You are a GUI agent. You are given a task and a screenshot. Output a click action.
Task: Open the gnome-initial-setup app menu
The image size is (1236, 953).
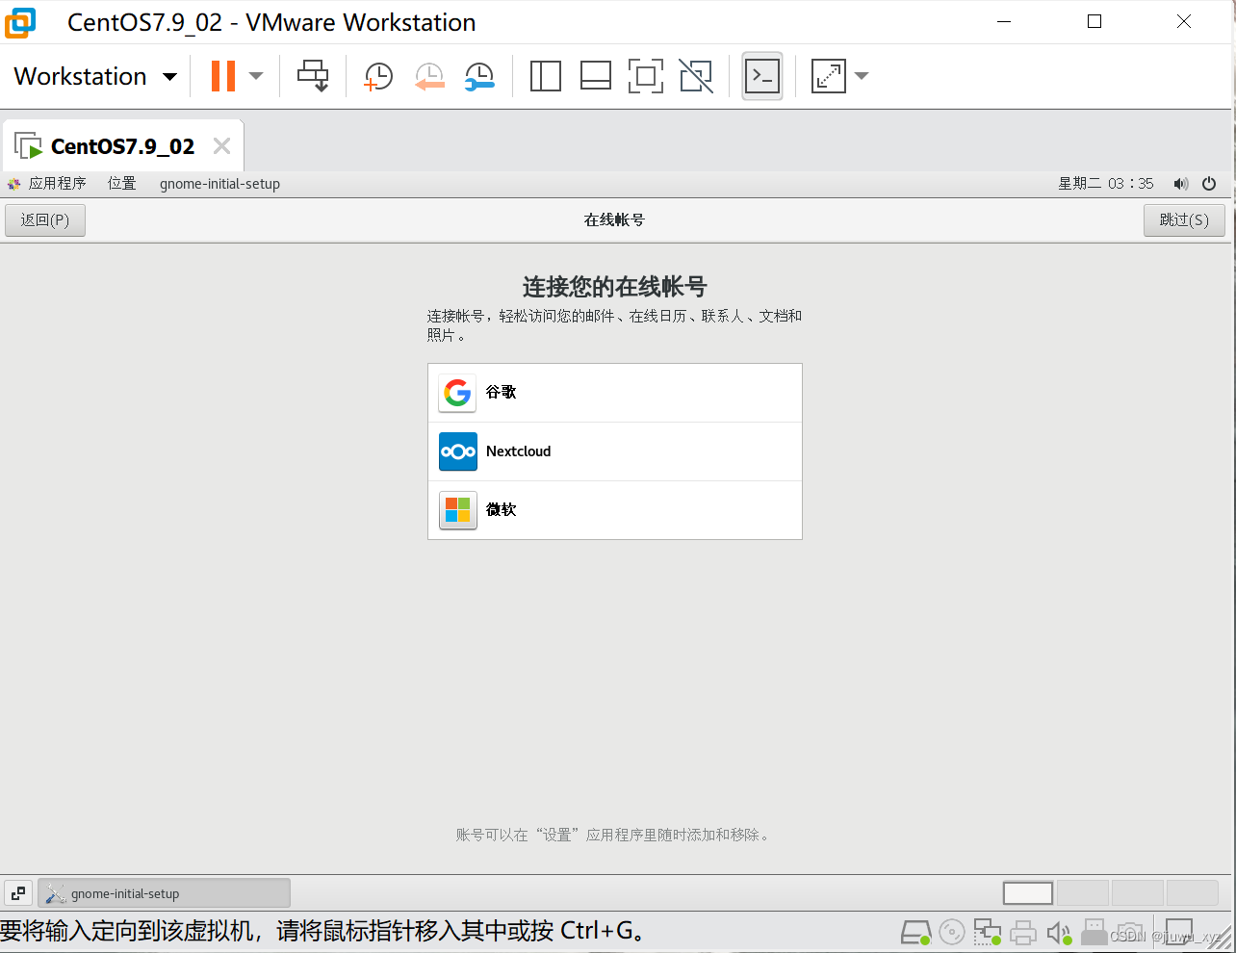coord(219,184)
